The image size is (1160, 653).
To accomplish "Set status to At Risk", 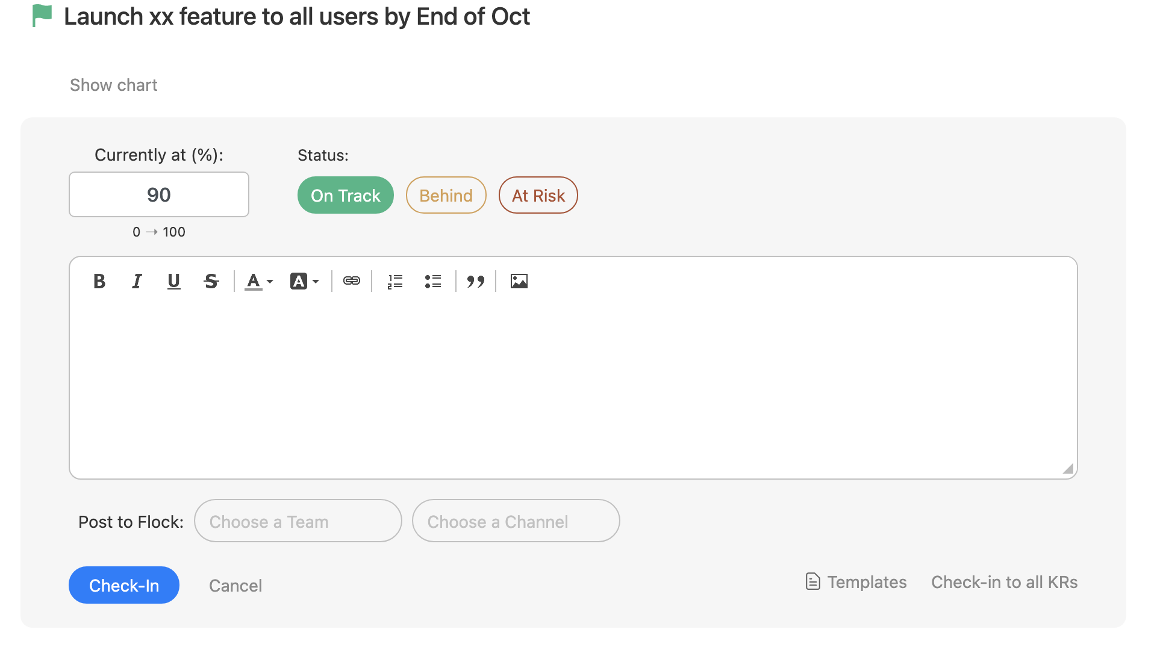I will click(x=538, y=195).
